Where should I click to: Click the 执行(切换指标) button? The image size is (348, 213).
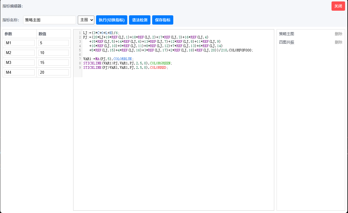pyautogui.click(x=112, y=20)
